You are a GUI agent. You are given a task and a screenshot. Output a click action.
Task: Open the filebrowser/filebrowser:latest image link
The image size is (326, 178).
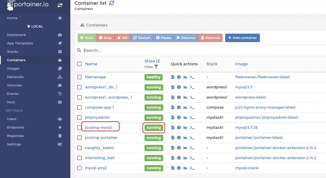click(x=263, y=77)
